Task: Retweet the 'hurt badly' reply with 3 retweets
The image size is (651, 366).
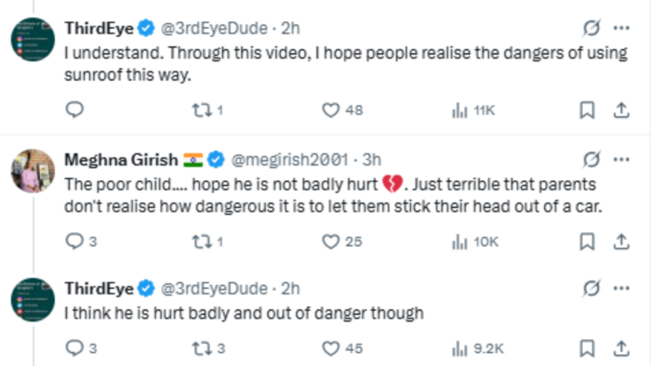Action: click(x=208, y=348)
